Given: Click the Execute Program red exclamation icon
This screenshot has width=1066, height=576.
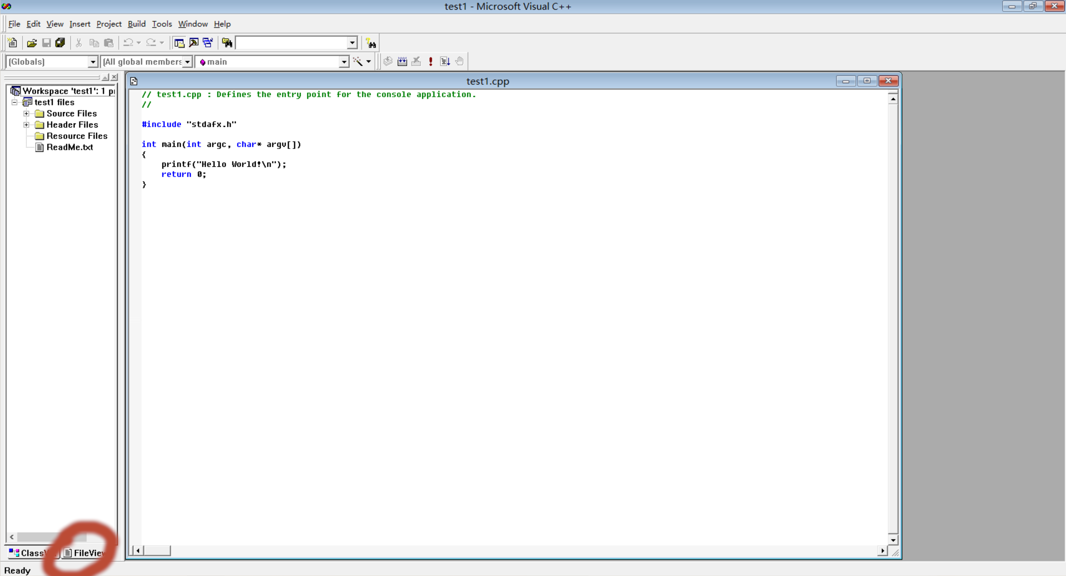Looking at the screenshot, I should (x=431, y=62).
